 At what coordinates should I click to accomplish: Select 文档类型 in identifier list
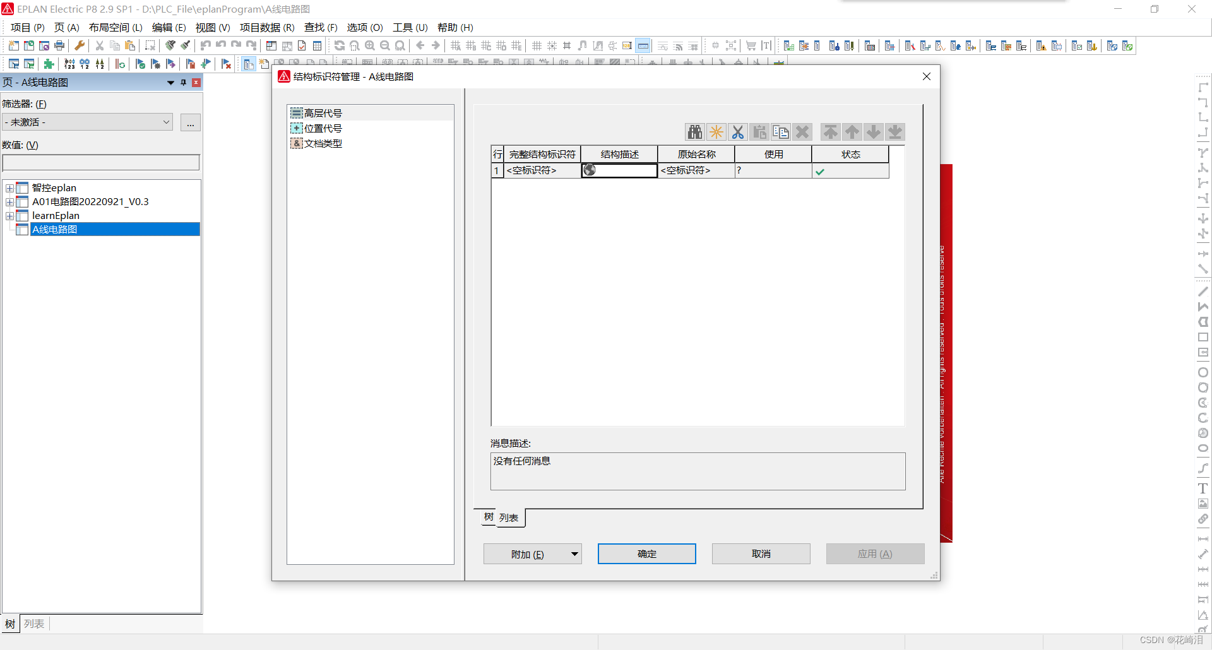click(x=323, y=143)
